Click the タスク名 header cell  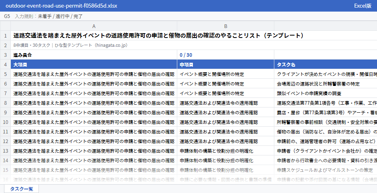326,64
